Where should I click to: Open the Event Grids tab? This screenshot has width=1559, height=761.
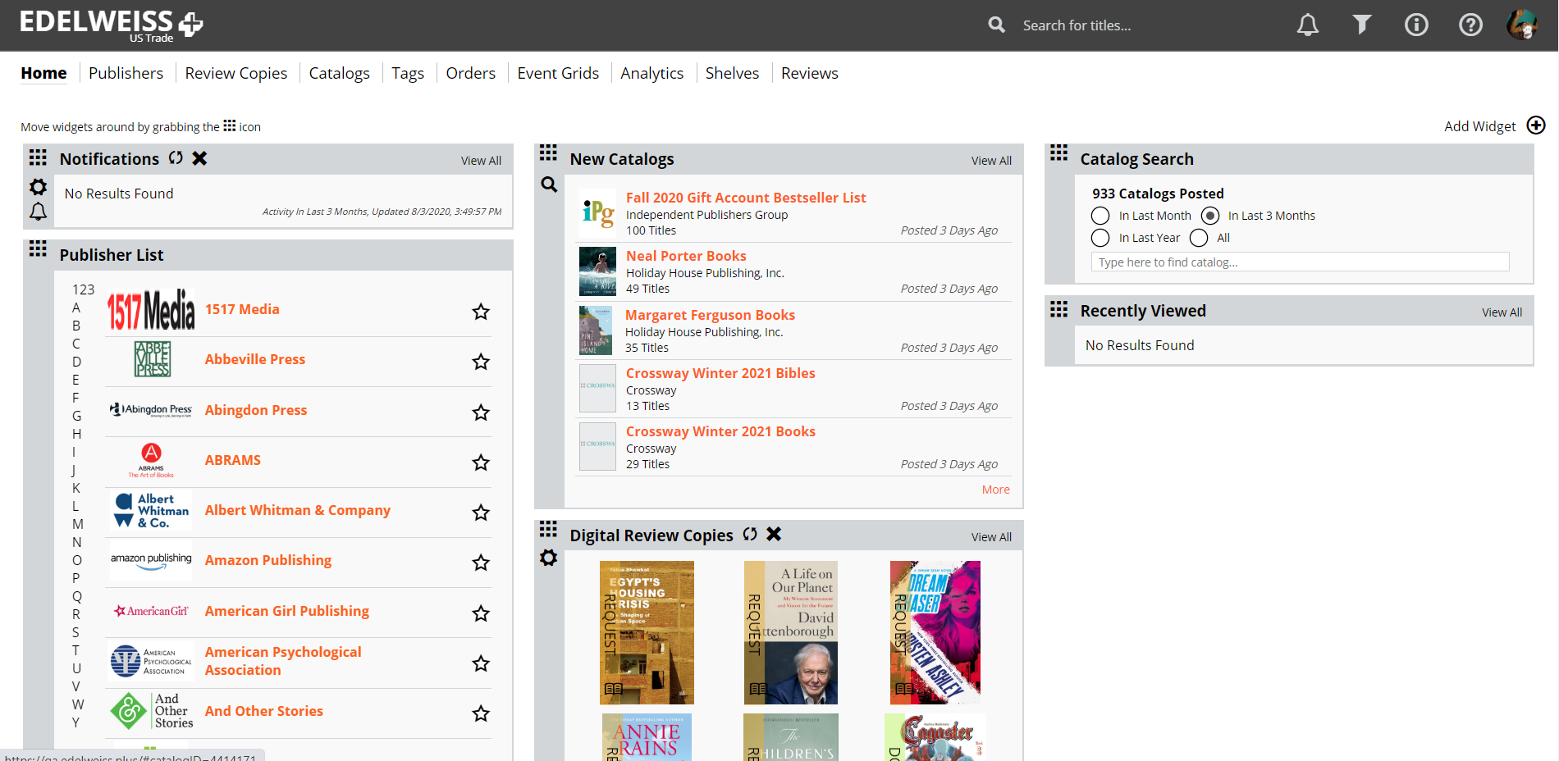pyautogui.click(x=558, y=73)
